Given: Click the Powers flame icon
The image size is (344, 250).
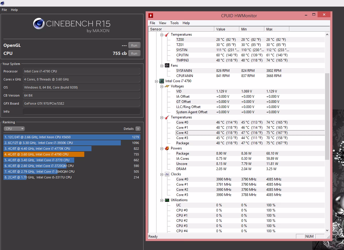Looking at the screenshot, I should click(x=167, y=148).
